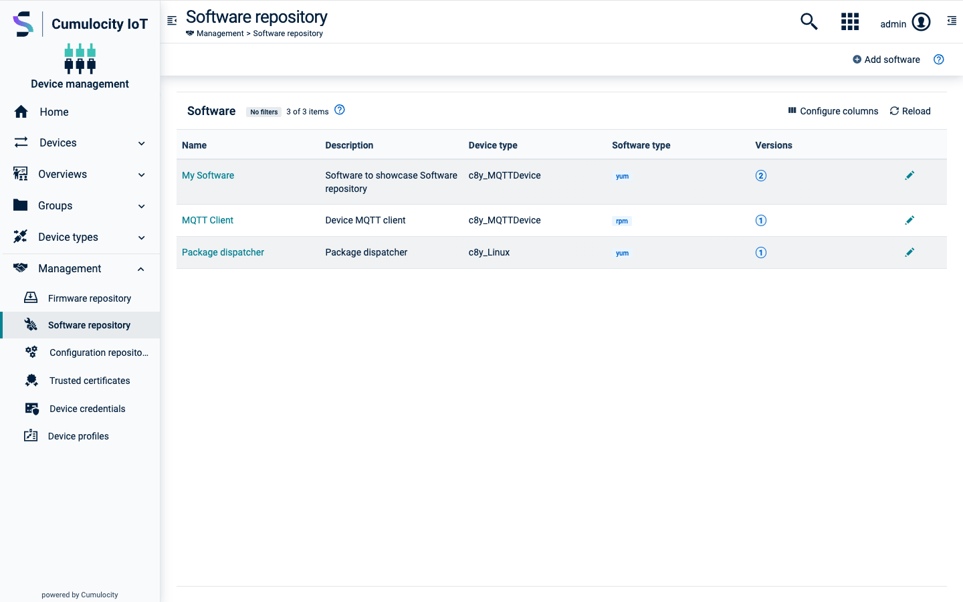
Task: Open the My Software link
Action: point(208,175)
